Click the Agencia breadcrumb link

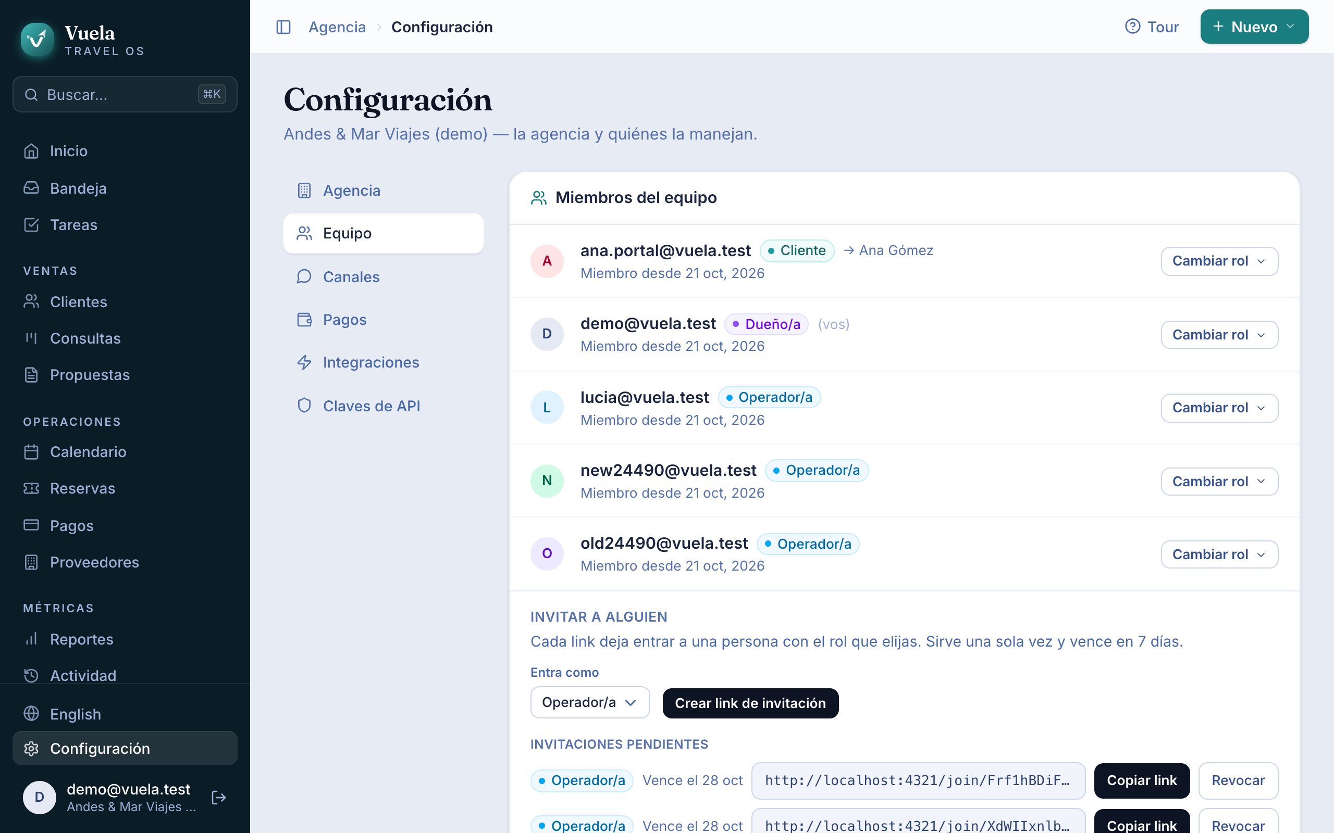coord(337,27)
